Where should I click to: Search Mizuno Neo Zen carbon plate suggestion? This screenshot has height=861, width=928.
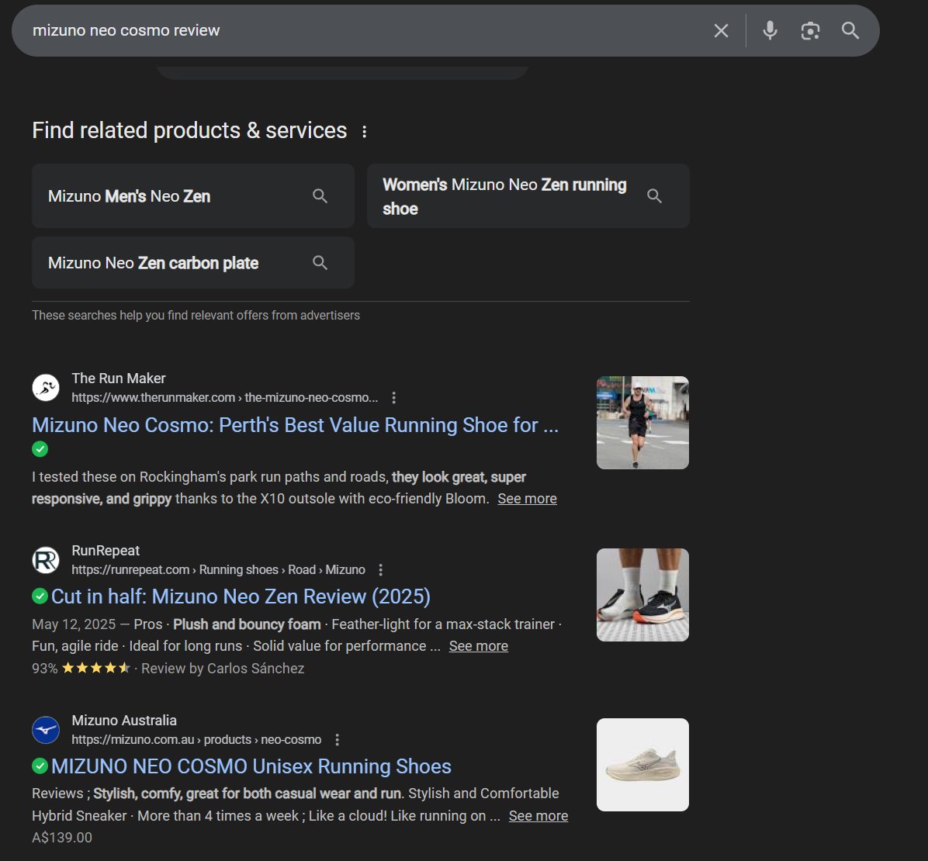pos(193,263)
